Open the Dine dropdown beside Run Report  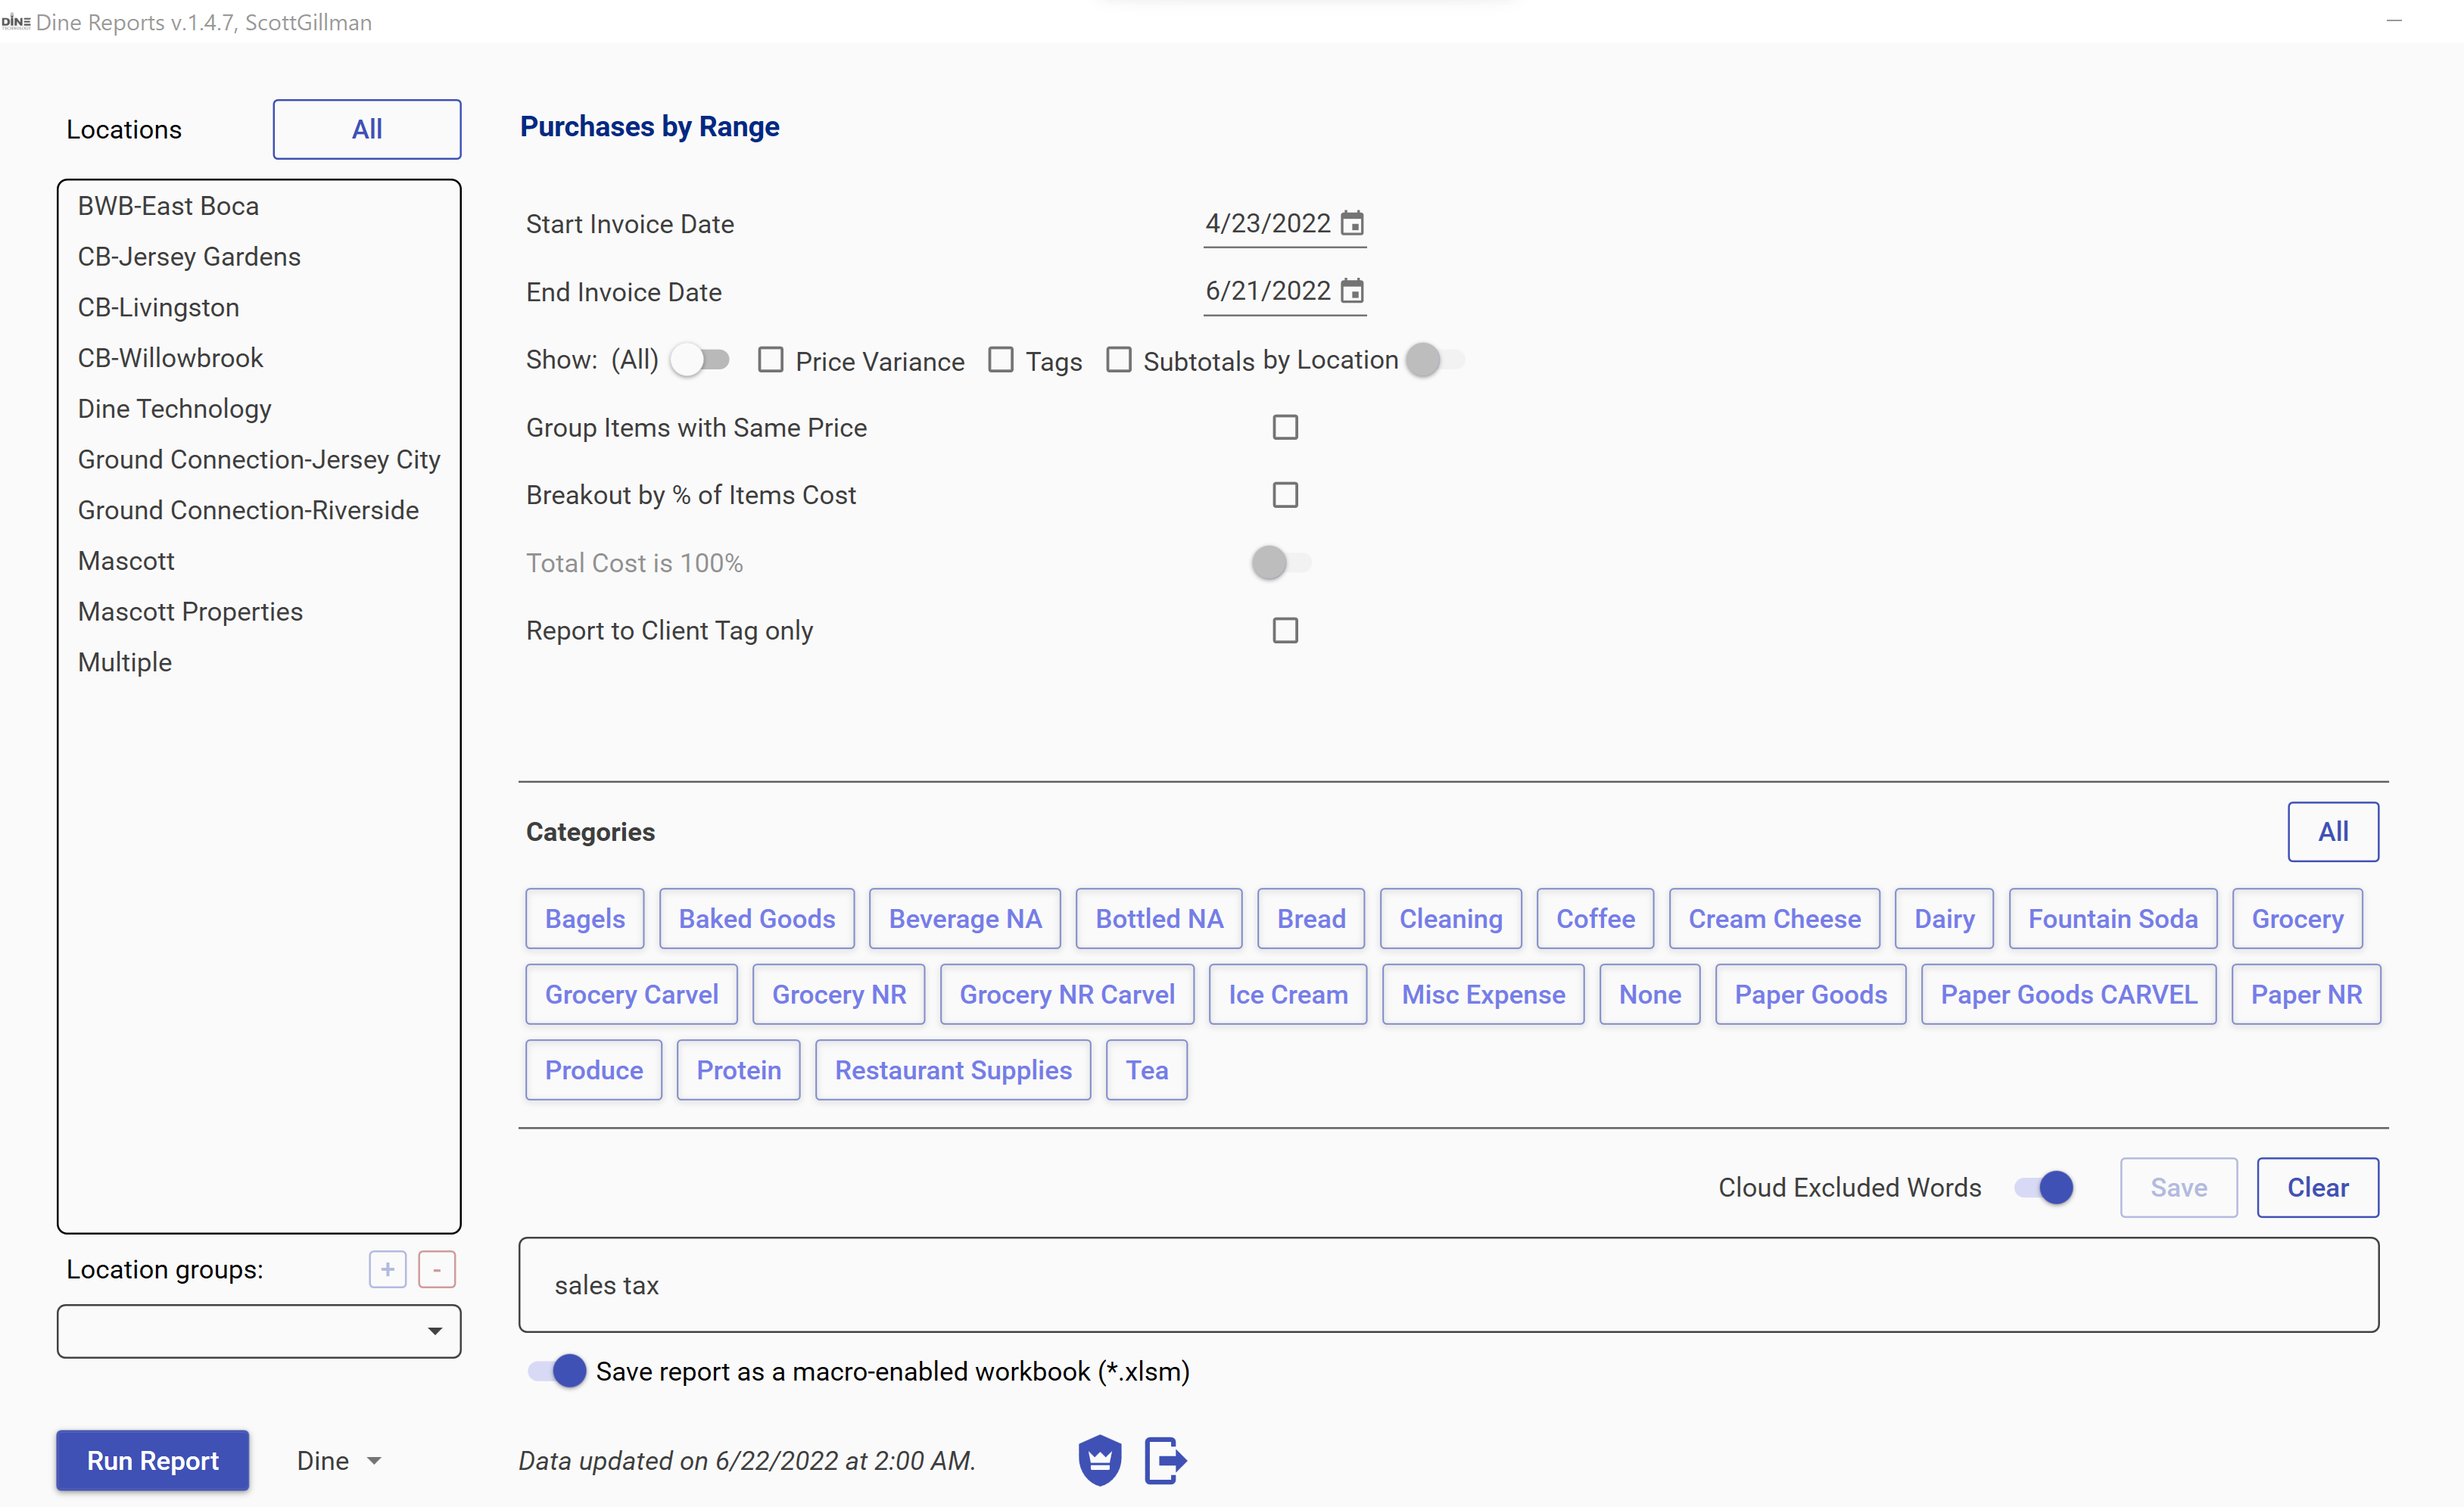(x=339, y=1461)
